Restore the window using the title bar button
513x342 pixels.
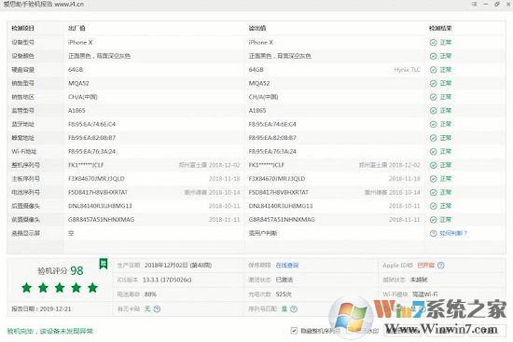click(496, 4)
